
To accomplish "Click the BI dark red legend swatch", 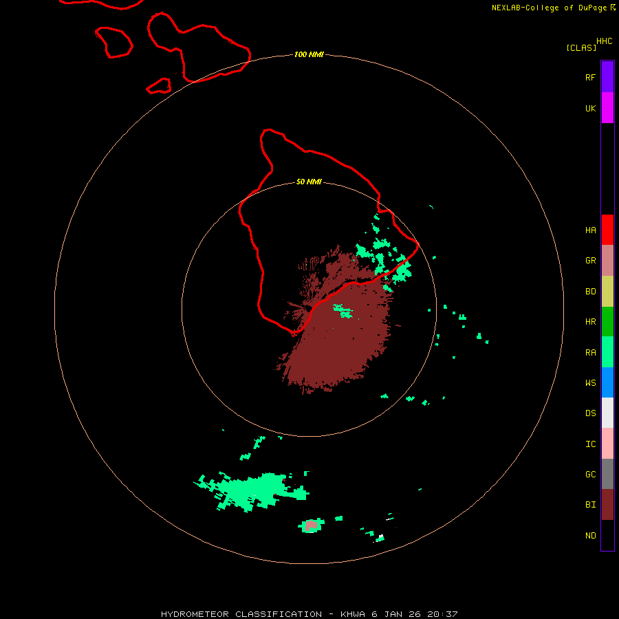I will click(607, 505).
